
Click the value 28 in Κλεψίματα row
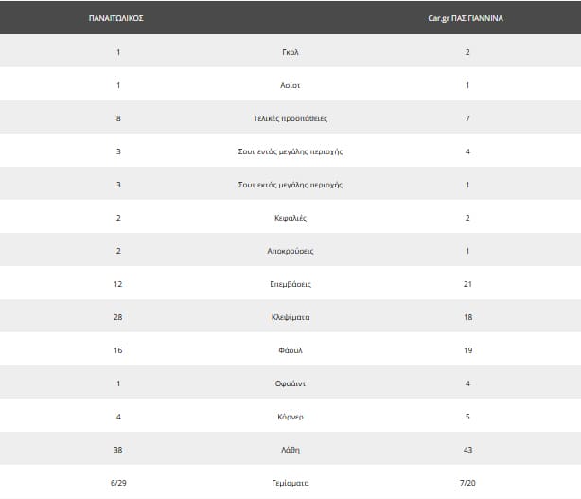point(117,317)
